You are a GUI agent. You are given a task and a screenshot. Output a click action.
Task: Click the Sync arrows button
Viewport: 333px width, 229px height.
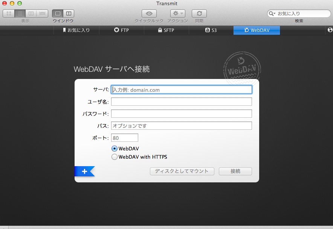click(x=199, y=14)
